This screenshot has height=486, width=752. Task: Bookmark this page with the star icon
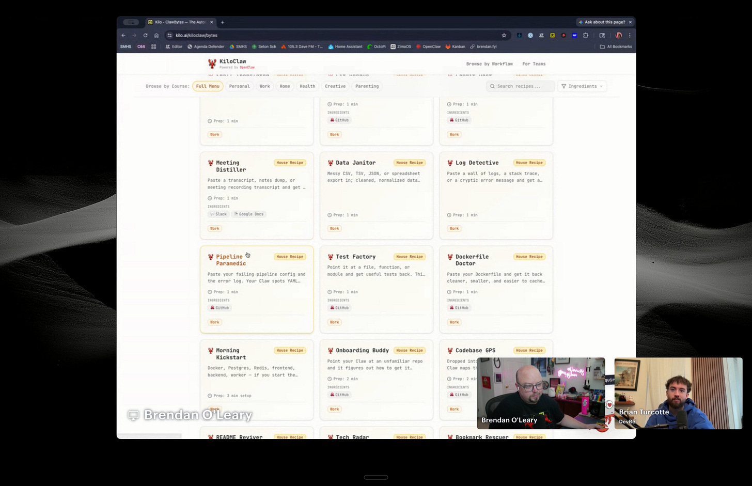[x=504, y=35]
